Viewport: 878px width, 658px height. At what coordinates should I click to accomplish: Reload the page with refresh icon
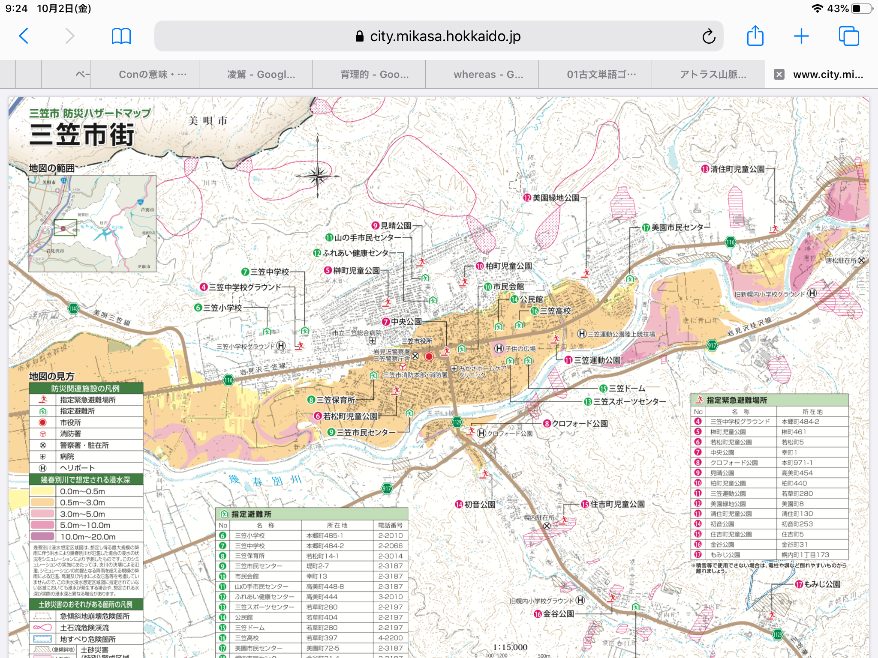[709, 36]
